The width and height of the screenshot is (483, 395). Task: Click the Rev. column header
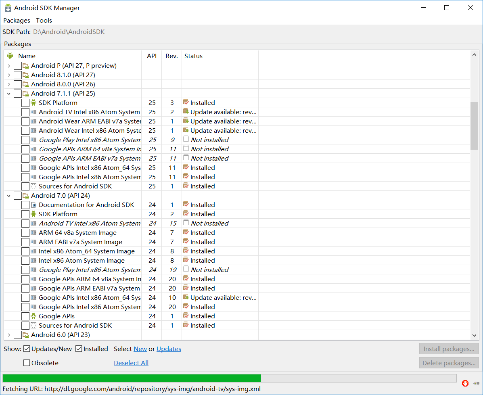(171, 56)
